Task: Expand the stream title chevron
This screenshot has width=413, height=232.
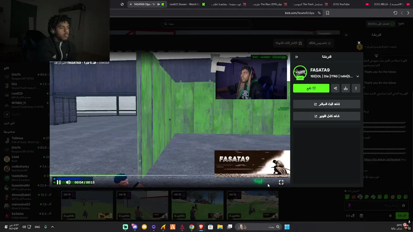Action: [x=358, y=76]
